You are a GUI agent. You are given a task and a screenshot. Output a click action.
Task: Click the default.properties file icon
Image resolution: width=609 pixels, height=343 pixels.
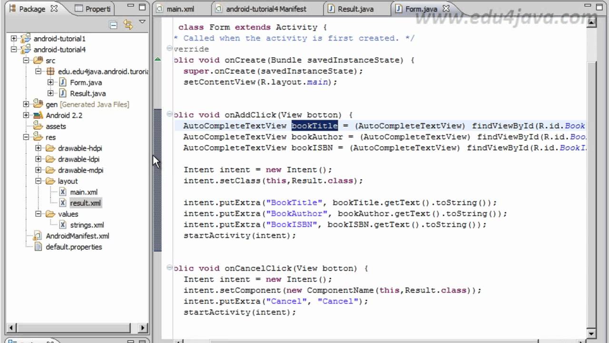(38, 247)
